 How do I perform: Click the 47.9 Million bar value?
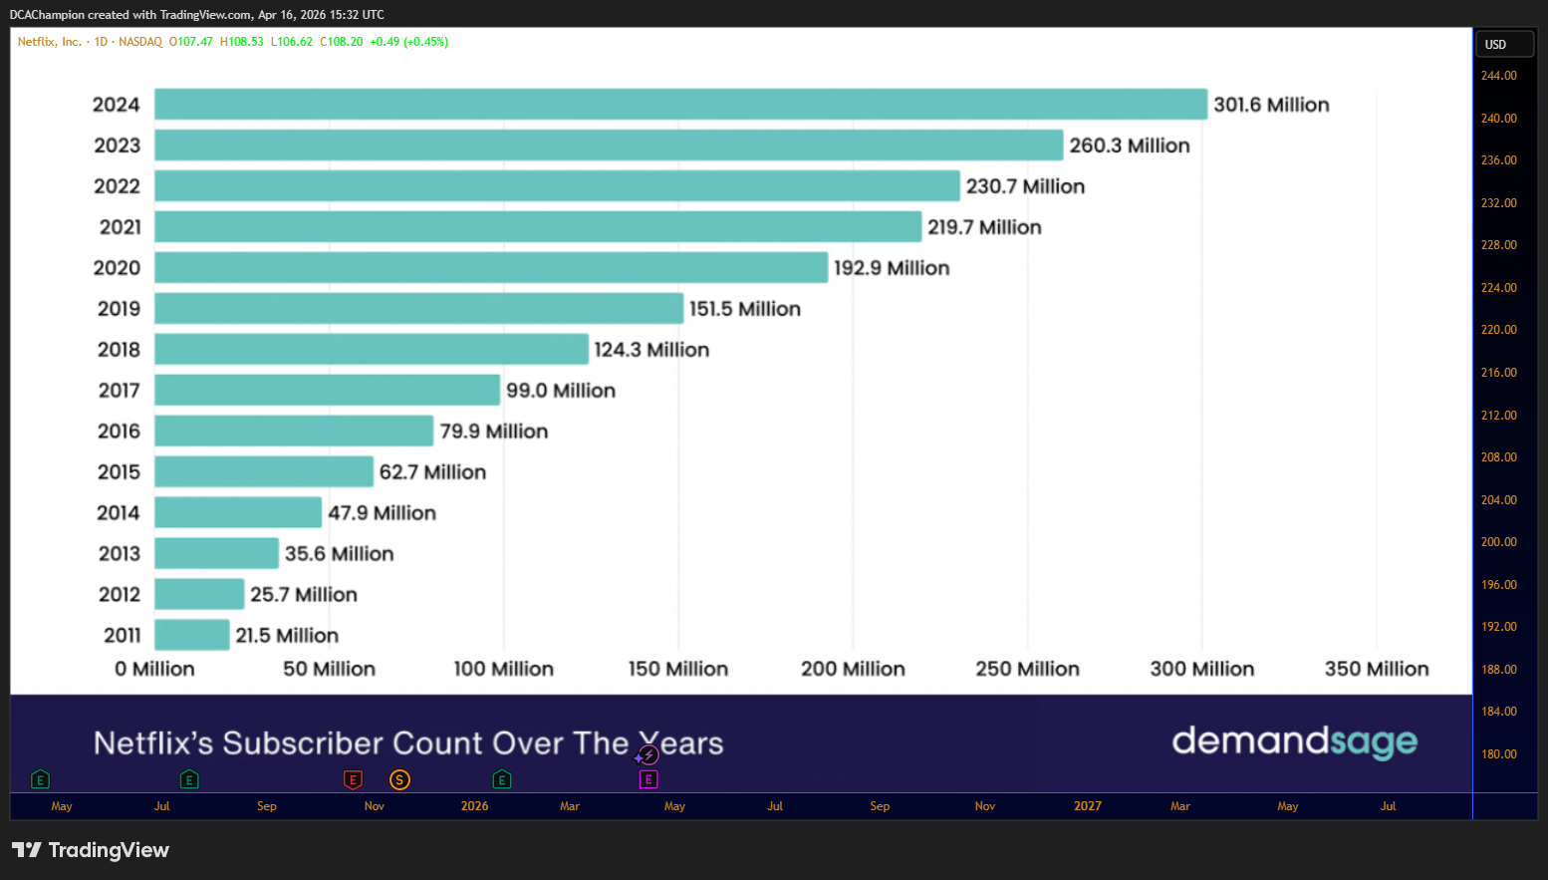pos(382,513)
